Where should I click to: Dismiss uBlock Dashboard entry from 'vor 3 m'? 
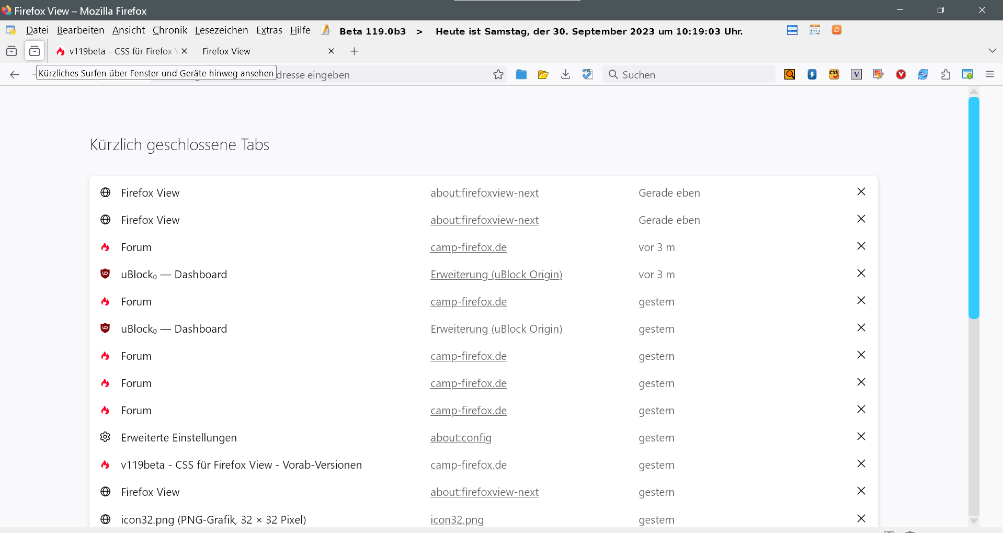tap(861, 273)
